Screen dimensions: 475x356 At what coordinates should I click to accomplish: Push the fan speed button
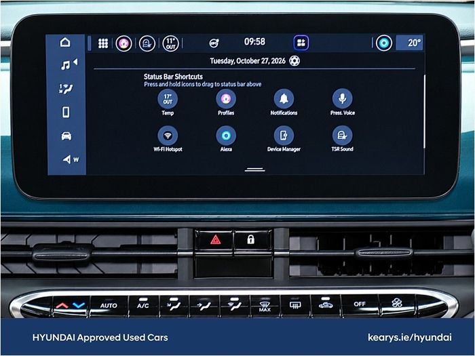pyautogui.click(x=397, y=302)
